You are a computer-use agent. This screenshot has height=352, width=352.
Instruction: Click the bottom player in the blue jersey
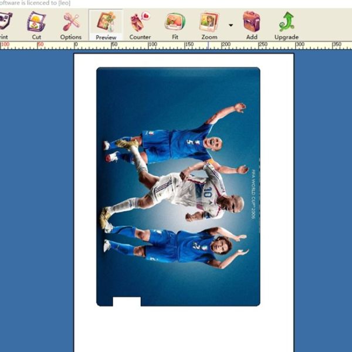(x=176, y=245)
